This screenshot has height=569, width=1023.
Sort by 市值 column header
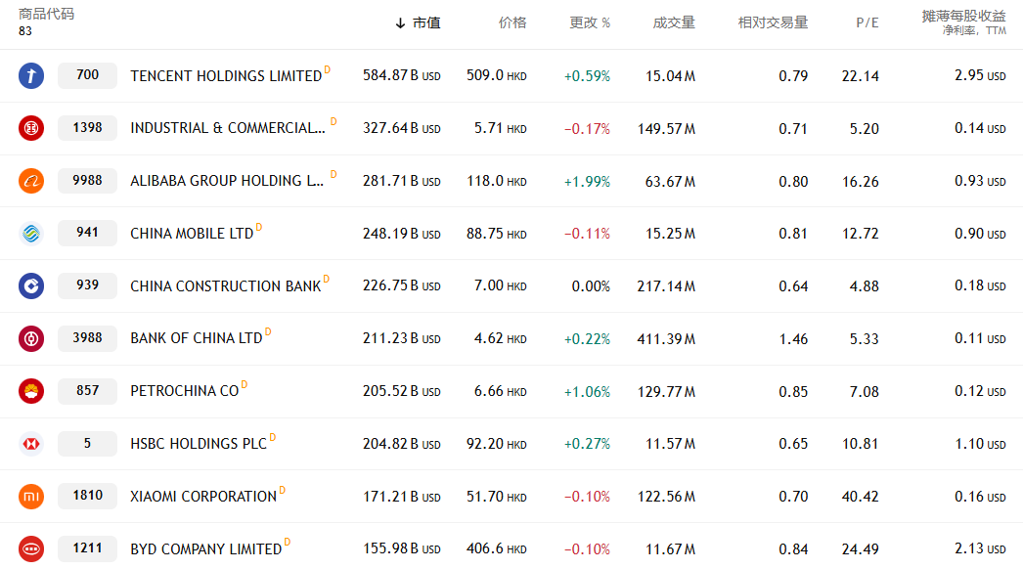(x=426, y=23)
